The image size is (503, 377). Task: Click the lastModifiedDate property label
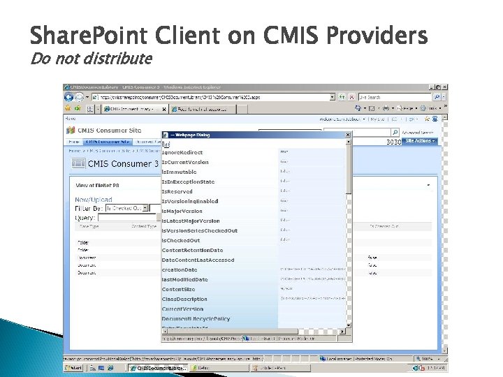184,279
